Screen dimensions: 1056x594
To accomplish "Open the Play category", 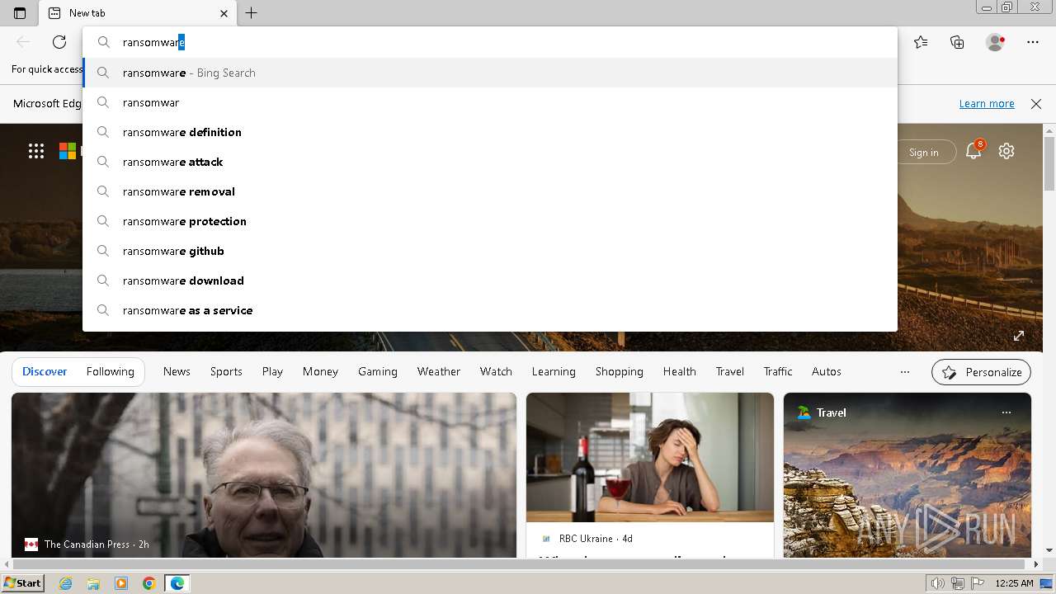I will tap(272, 371).
